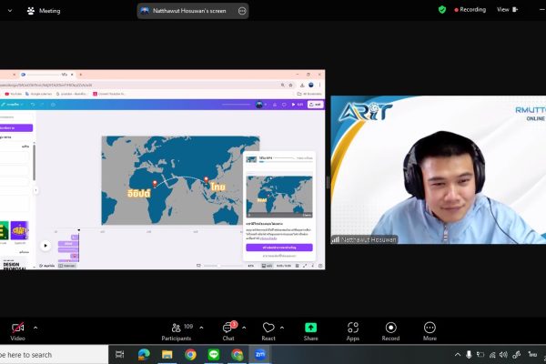
Task: Click the Recording indicator
Action: (x=470, y=10)
